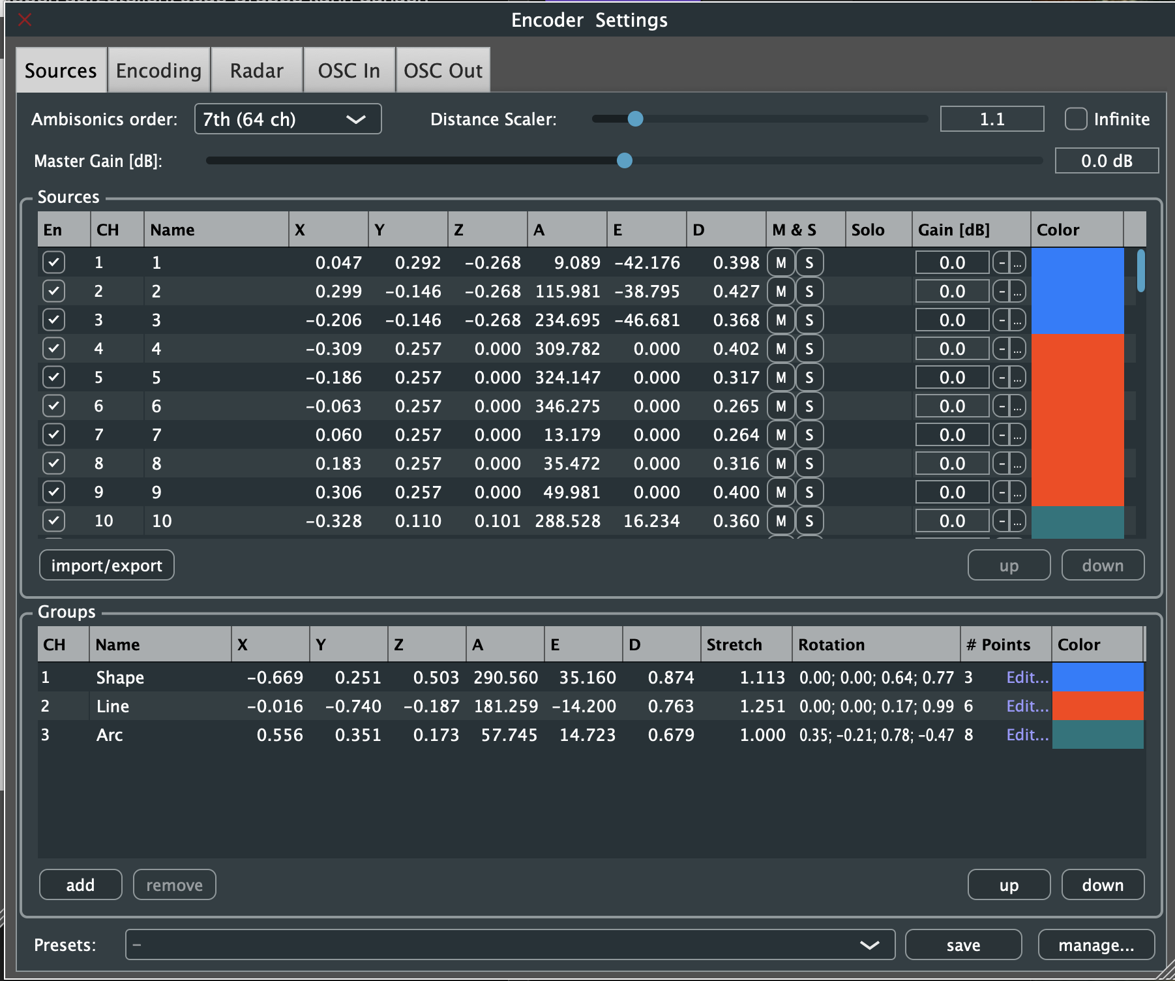Open the '...' gain options for source 3
This screenshot has width=1175, height=981.
point(1017,320)
